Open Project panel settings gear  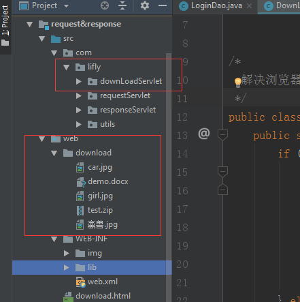click(x=145, y=5)
